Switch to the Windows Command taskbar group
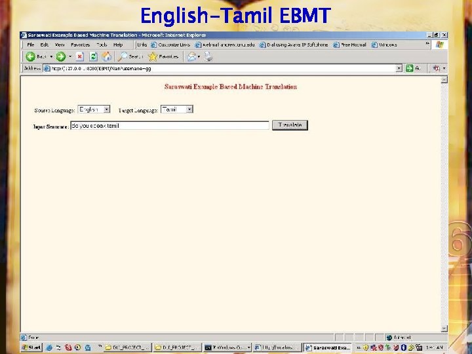 coord(227,347)
